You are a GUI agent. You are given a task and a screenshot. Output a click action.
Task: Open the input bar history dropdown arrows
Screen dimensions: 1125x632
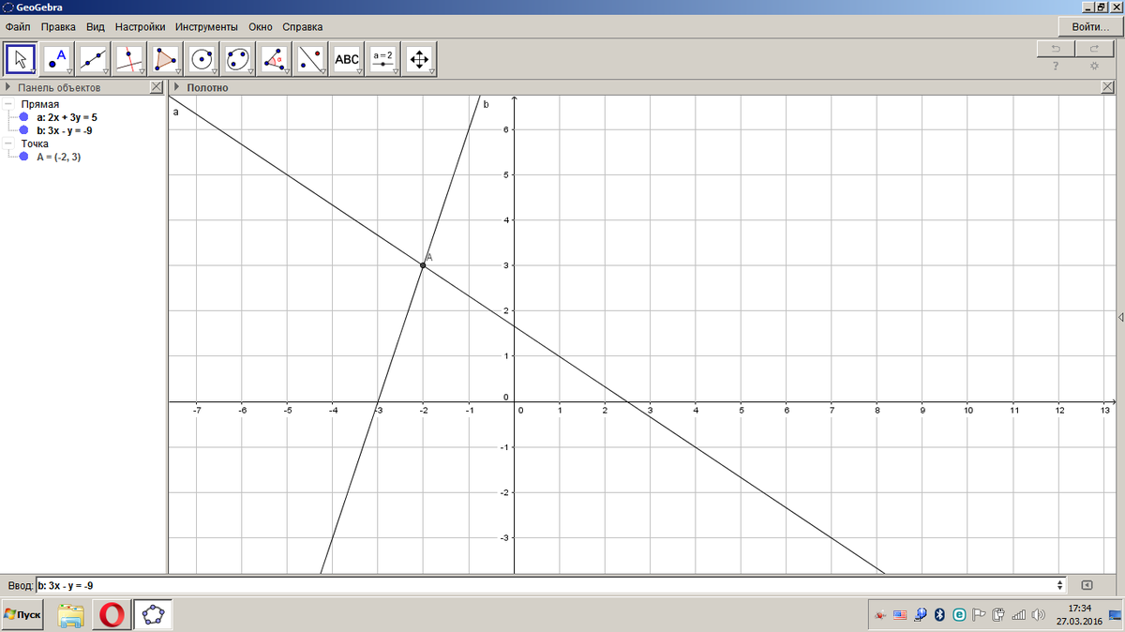coord(1060,585)
